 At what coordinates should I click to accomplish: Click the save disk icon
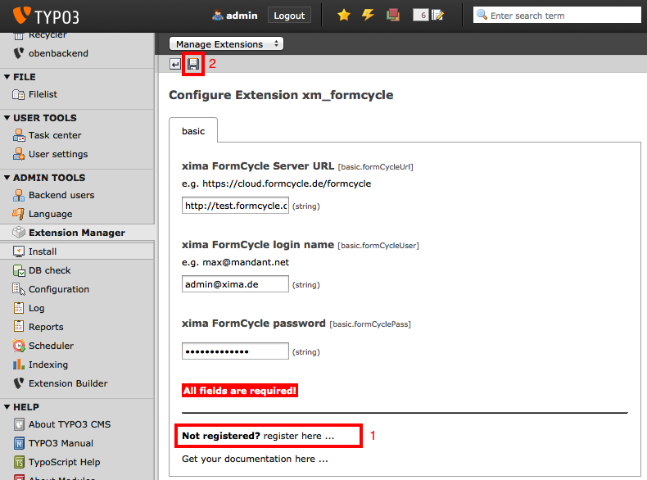[193, 64]
